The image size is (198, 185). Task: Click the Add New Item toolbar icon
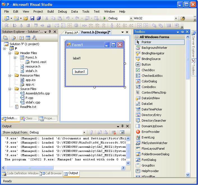16,18
